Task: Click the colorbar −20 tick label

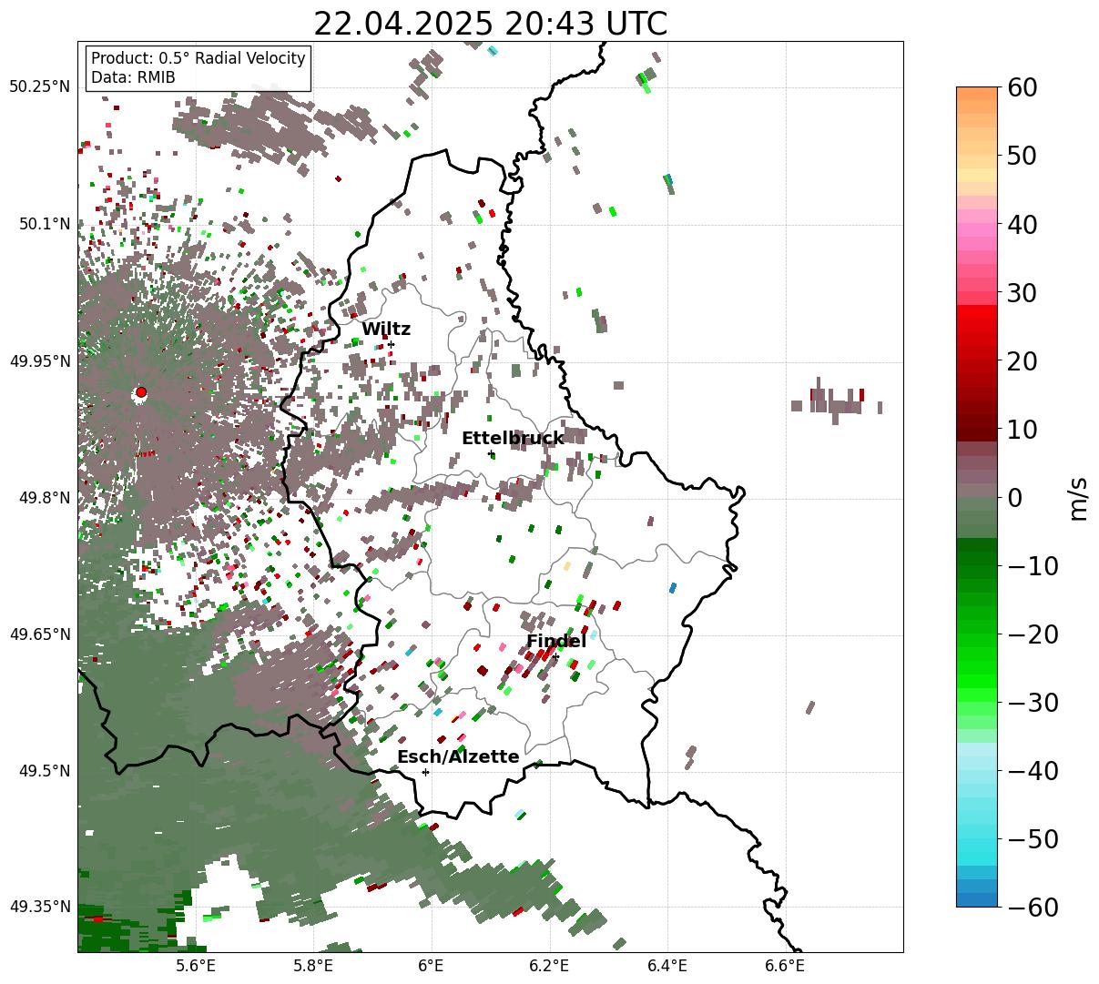Action: [1033, 634]
